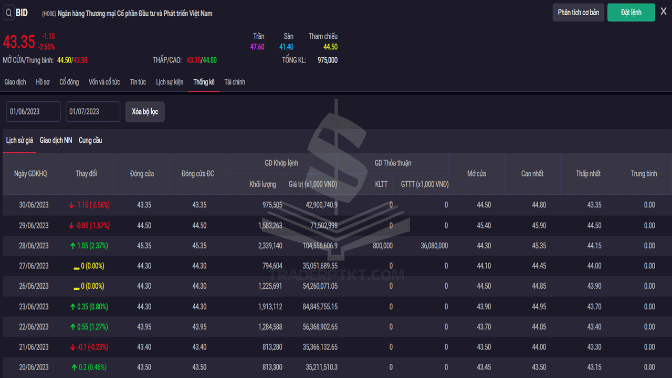Switch to the Tài chính tab
Screen dimensions: 672x378
235,82
